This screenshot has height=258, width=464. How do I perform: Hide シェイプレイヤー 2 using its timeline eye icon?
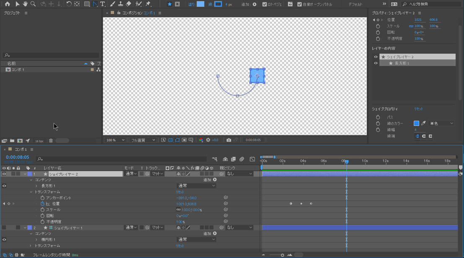pyautogui.click(x=4, y=174)
